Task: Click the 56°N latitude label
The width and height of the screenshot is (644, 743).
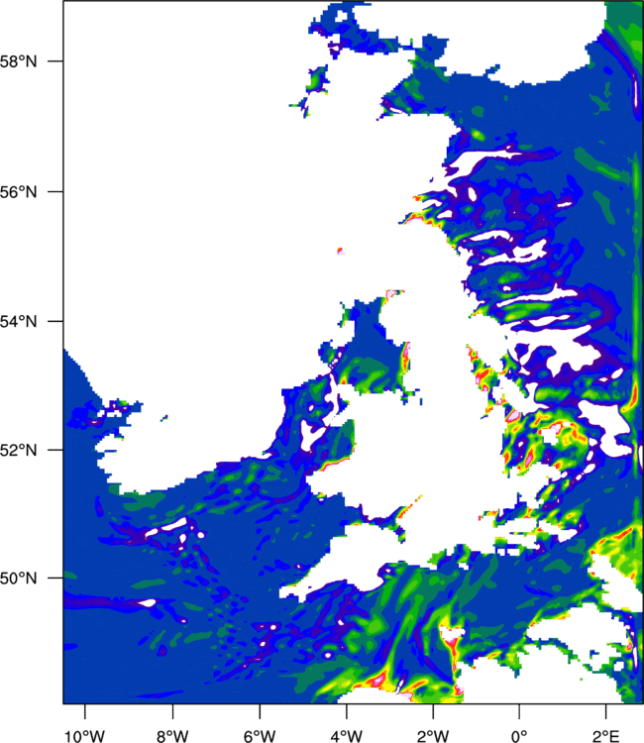Action: 18,192
